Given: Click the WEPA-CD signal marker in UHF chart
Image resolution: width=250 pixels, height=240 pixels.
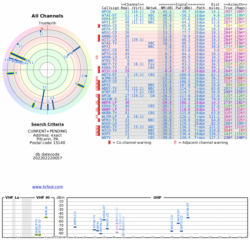Looking at the screenshot, I should tap(75, 227).
